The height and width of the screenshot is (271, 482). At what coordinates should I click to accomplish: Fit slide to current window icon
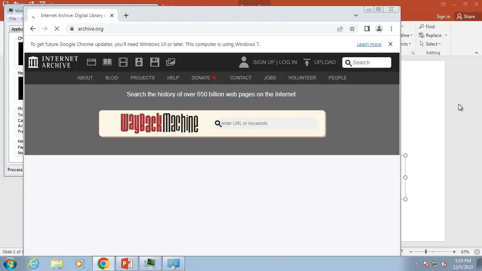[477, 252]
